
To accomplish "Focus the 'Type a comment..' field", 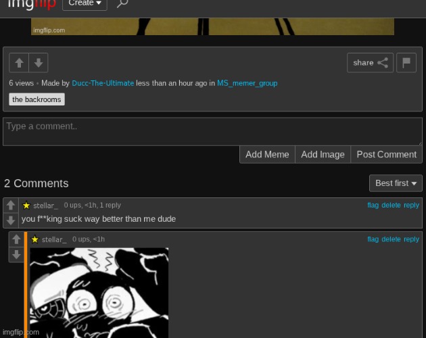I will [212, 132].
